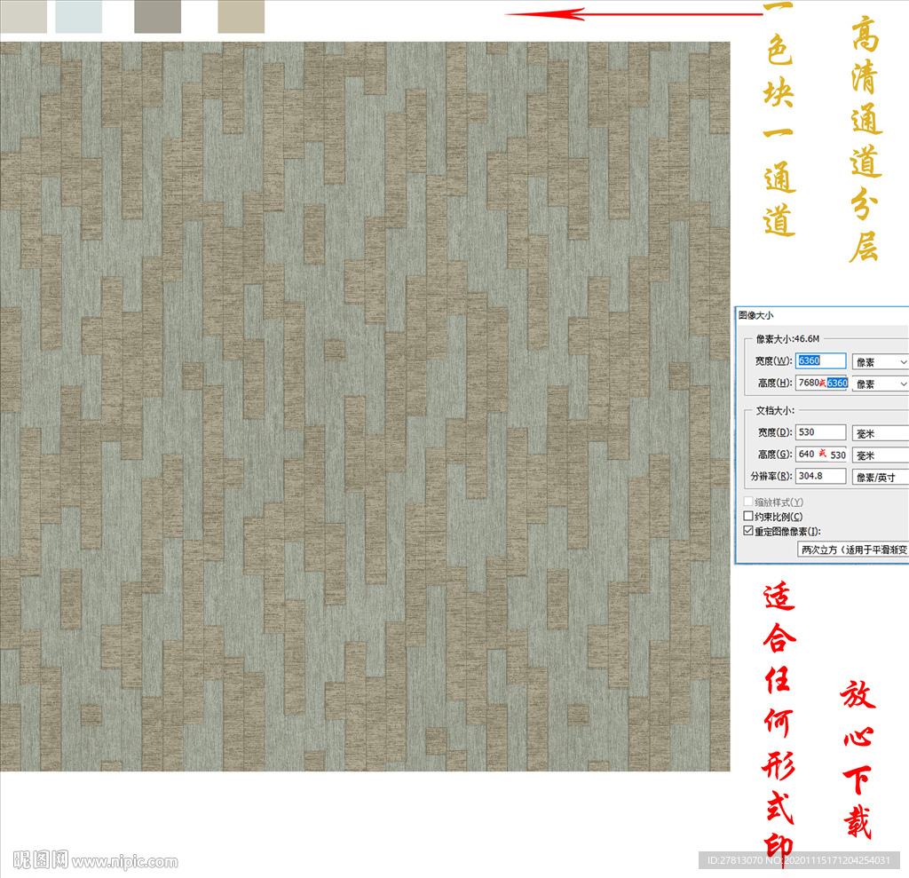Open the resolution unit dropdown 像素/英寸
This screenshot has width=909, height=878.
(x=881, y=478)
